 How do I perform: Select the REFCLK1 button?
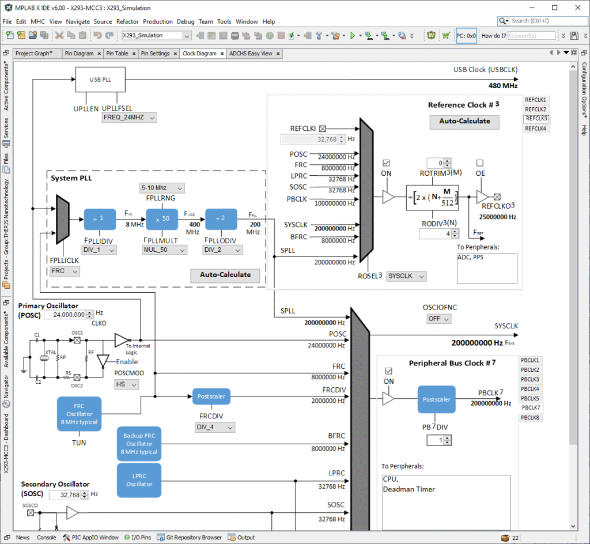click(x=535, y=100)
